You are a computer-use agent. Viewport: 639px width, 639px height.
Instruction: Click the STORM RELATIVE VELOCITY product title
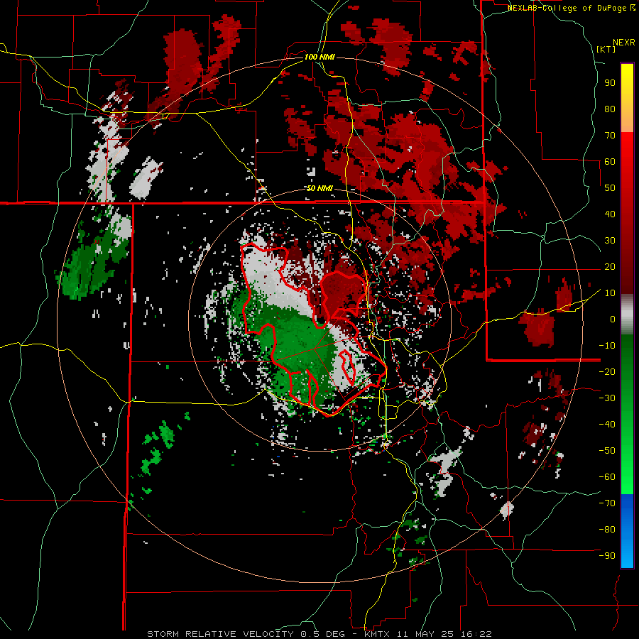click(222, 634)
